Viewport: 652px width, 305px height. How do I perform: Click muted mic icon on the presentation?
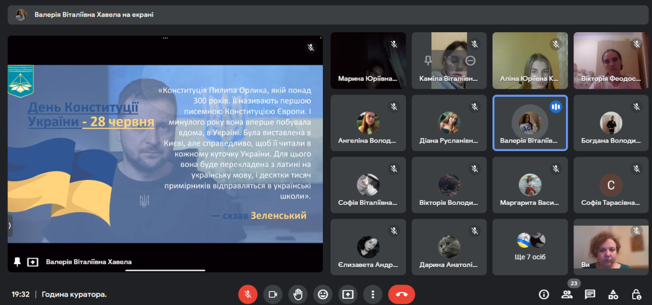click(x=310, y=48)
